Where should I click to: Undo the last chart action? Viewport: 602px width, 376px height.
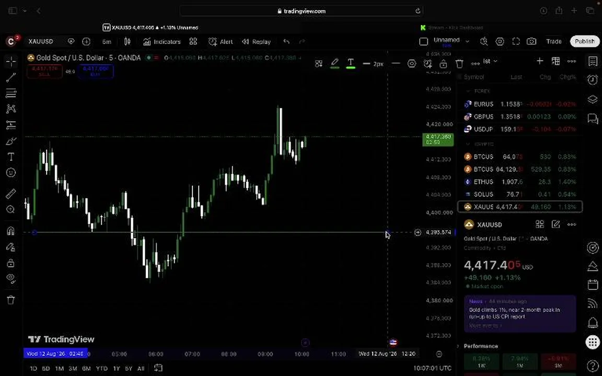286,41
